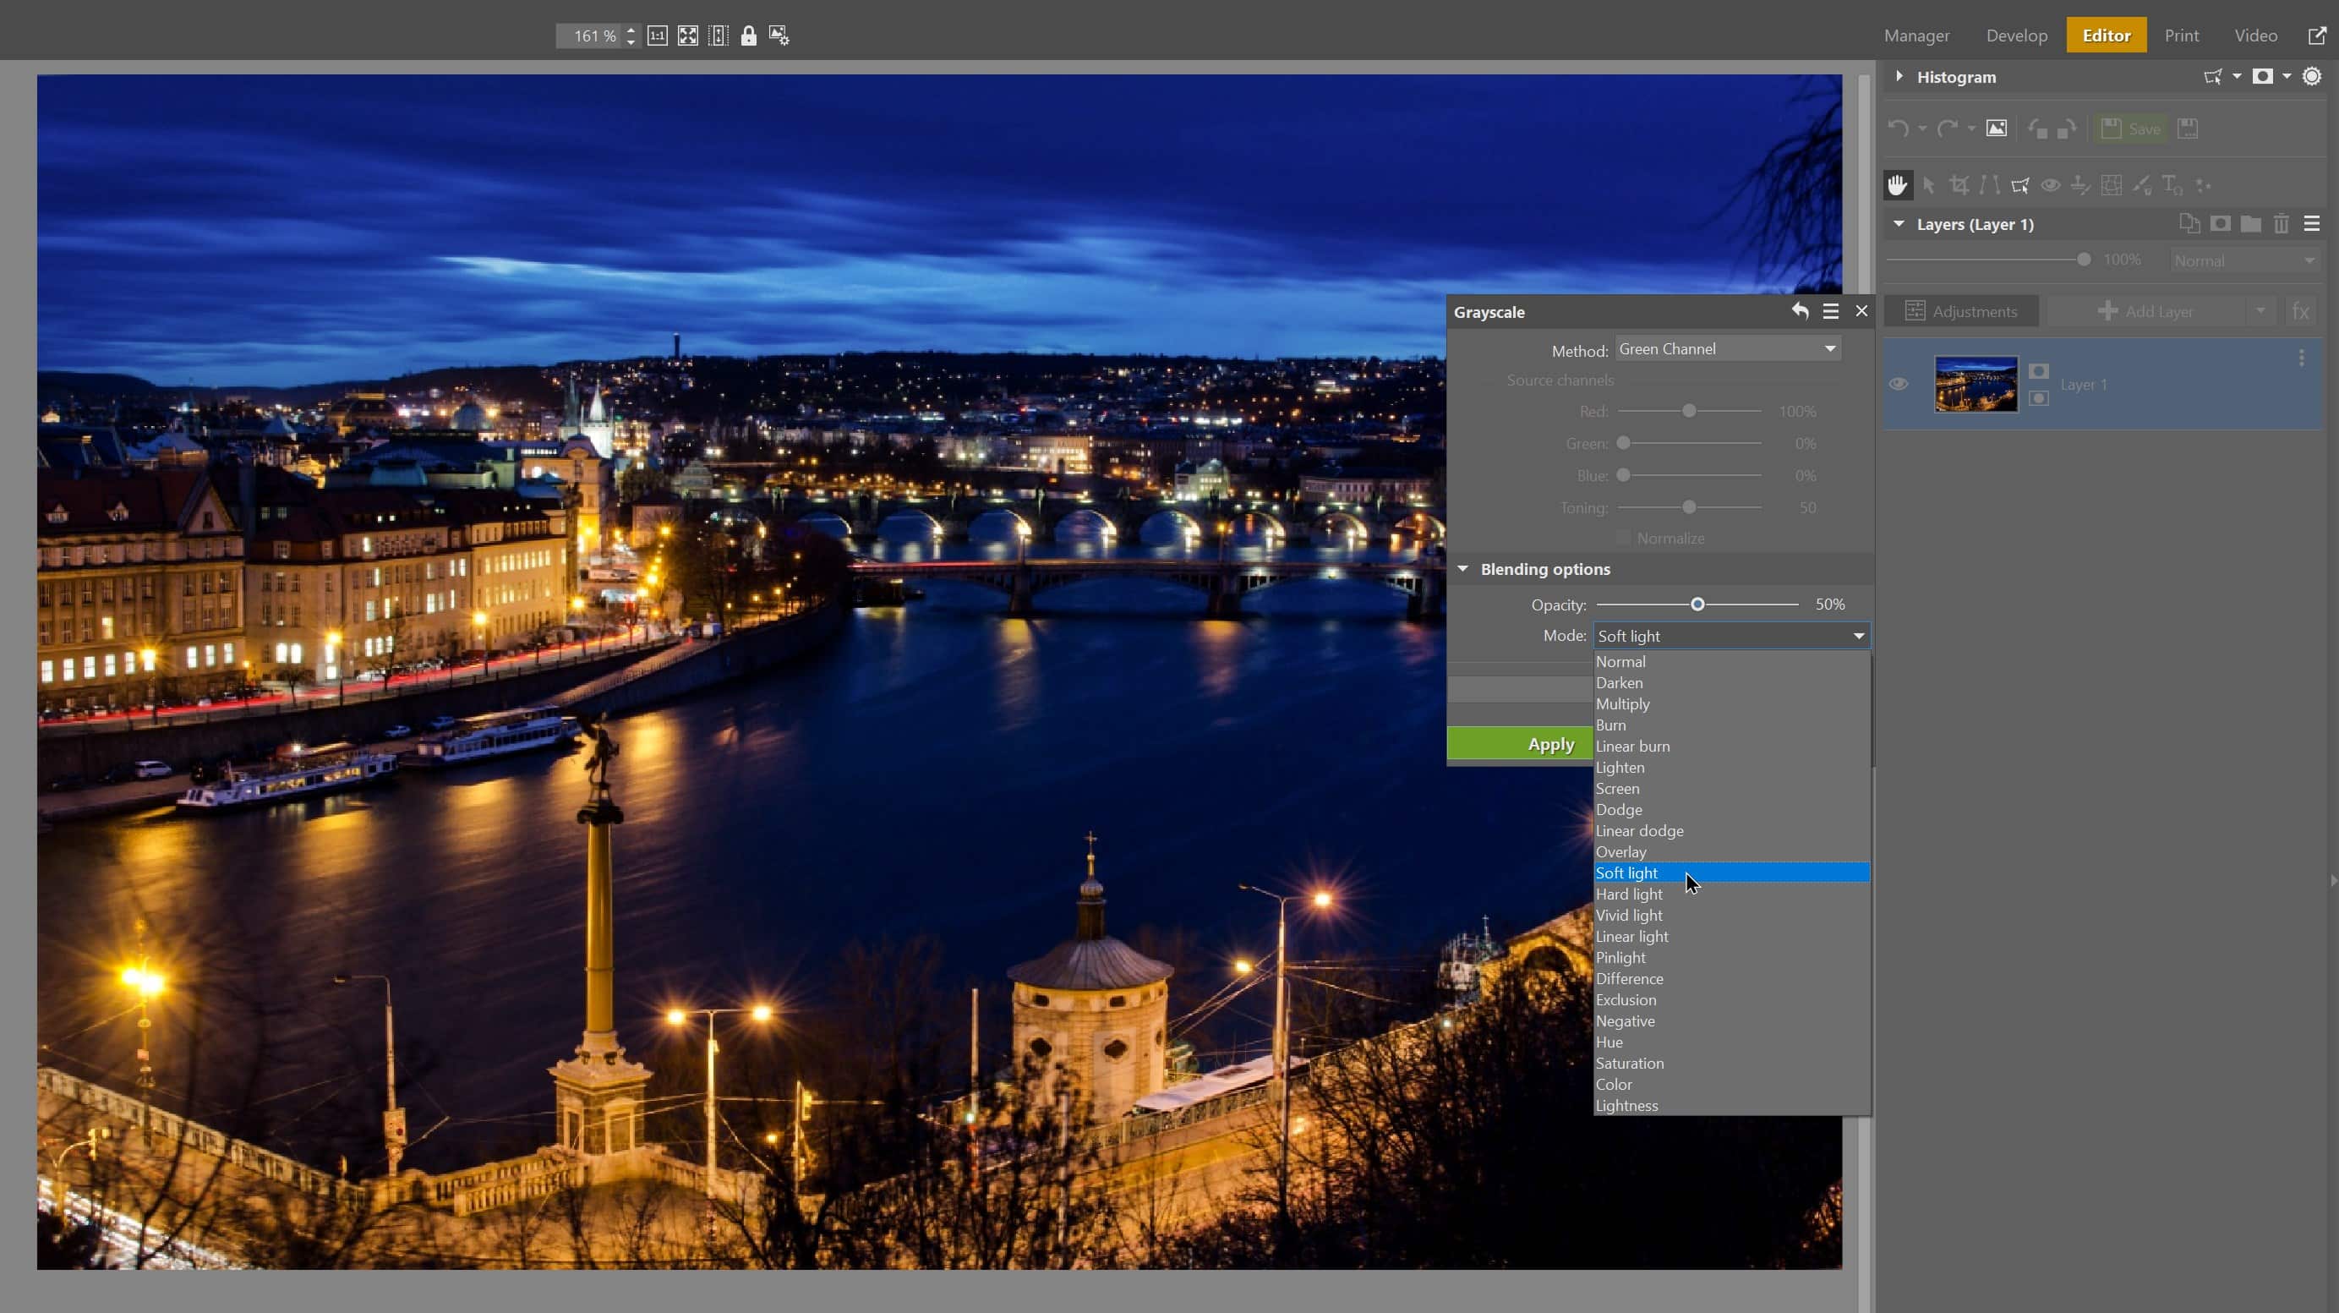Select the red-eye retouch eye tool

[2050, 185]
